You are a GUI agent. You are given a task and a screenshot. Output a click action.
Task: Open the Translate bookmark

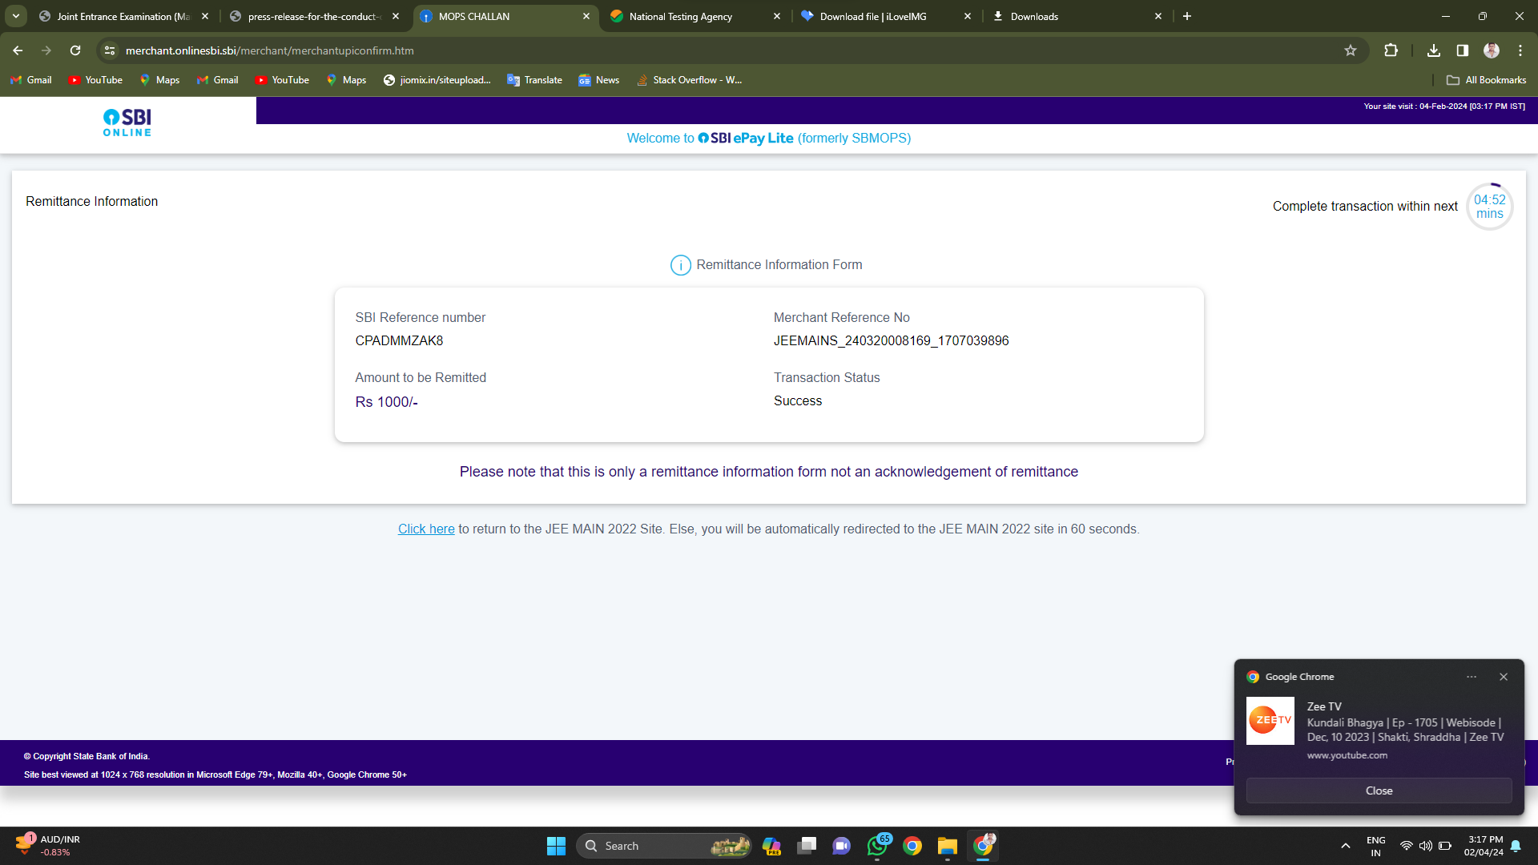pyautogui.click(x=534, y=80)
